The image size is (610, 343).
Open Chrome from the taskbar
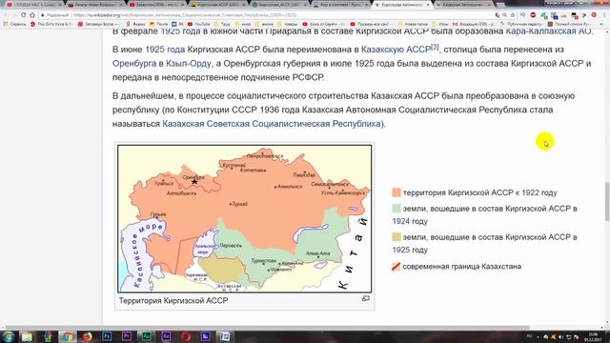click(68, 336)
